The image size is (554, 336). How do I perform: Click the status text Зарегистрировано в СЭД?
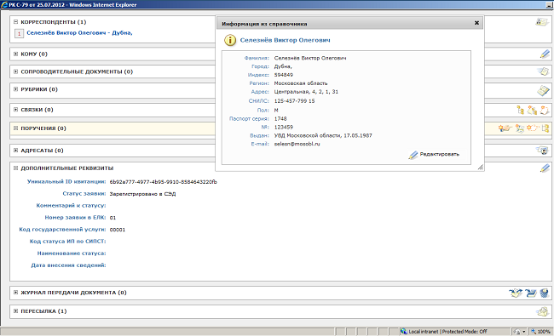[x=142, y=194]
